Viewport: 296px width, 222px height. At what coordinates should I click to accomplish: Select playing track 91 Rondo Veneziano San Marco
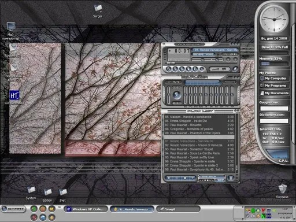point(199,141)
